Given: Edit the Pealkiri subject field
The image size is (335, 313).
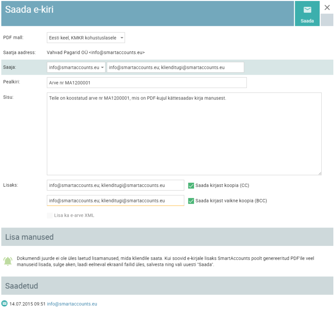Looking at the screenshot, I should (x=147, y=83).
